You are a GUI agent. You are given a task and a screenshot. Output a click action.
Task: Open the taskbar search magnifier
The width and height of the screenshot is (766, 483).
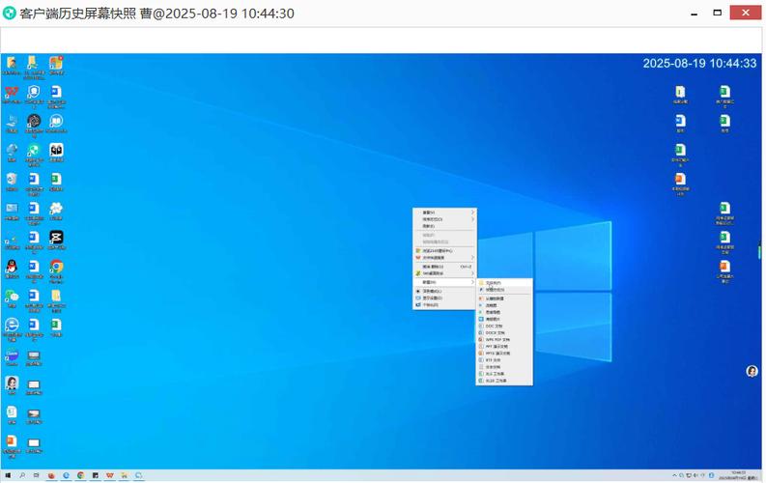22,475
